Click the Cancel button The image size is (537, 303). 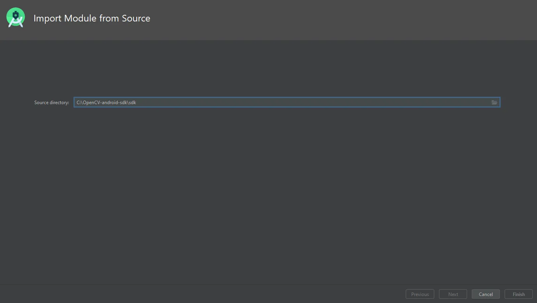[x=485, y=294]
